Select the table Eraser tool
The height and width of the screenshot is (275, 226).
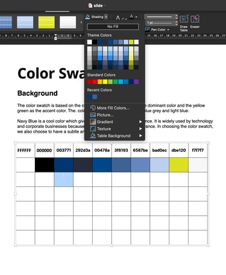(195, 21)
